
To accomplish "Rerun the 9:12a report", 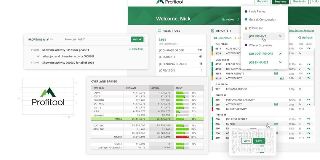I will 309,133.
